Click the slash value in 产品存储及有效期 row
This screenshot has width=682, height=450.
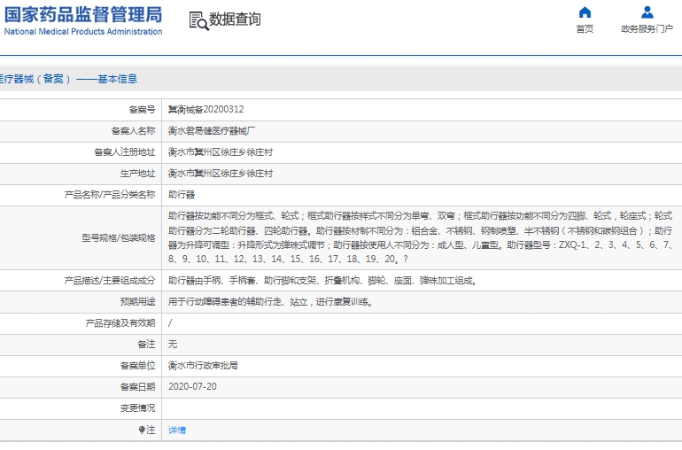click(x=170, y=323)
